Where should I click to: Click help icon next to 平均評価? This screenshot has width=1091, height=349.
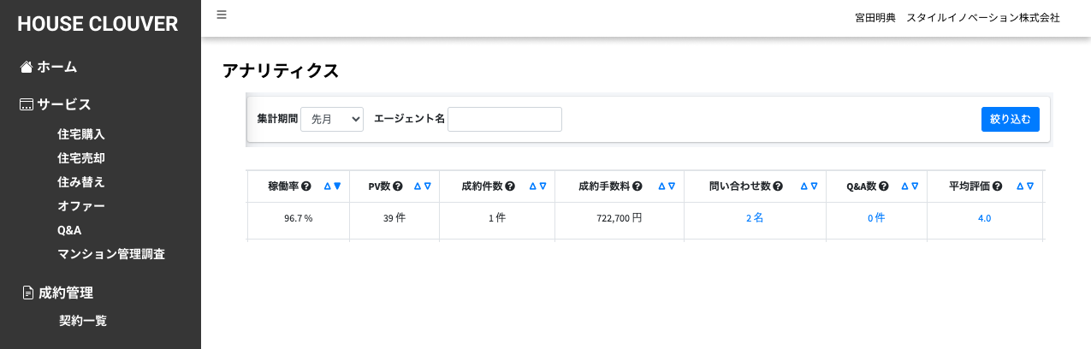(997, 186)
